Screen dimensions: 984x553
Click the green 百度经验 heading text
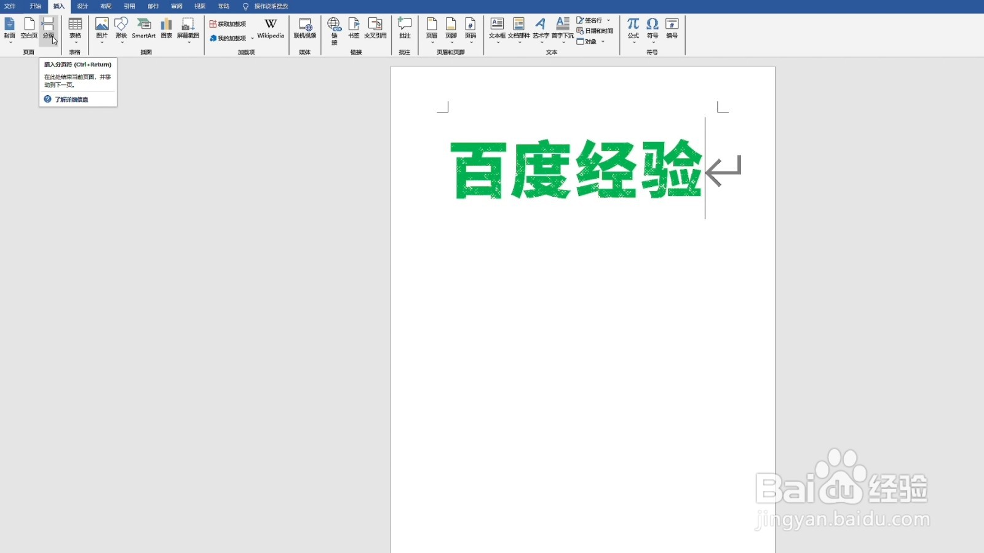pos(576,169)
